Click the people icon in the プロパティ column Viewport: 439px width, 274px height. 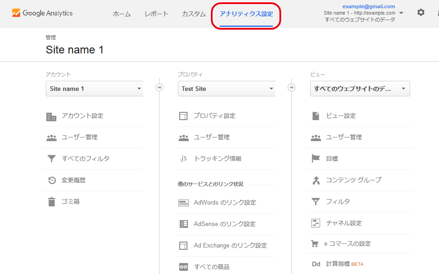pyautogui.click(x=184, y=137)
